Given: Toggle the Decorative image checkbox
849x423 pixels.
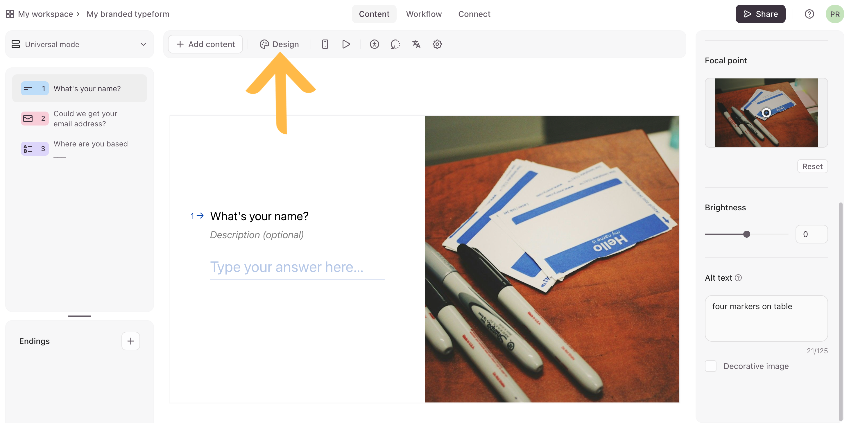Looking at the screenshot, I should click(711, 366).
